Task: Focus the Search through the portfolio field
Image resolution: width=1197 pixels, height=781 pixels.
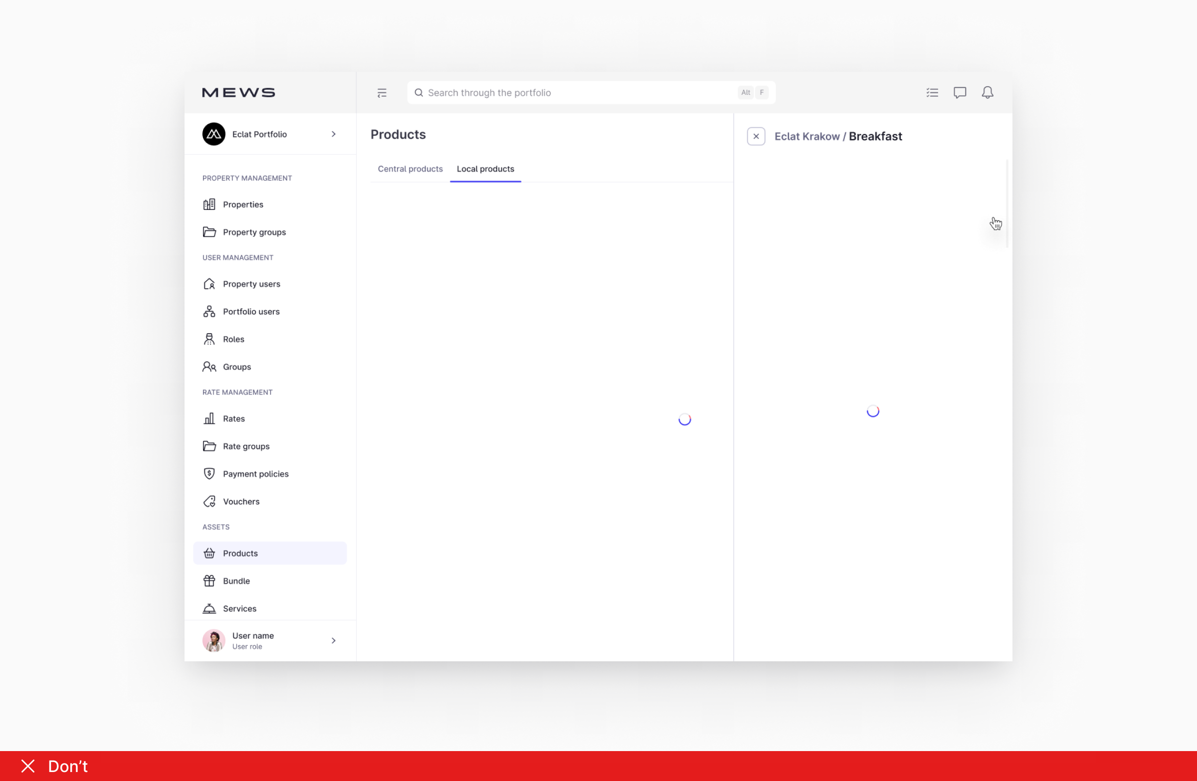Action: [x=579, y=93]
